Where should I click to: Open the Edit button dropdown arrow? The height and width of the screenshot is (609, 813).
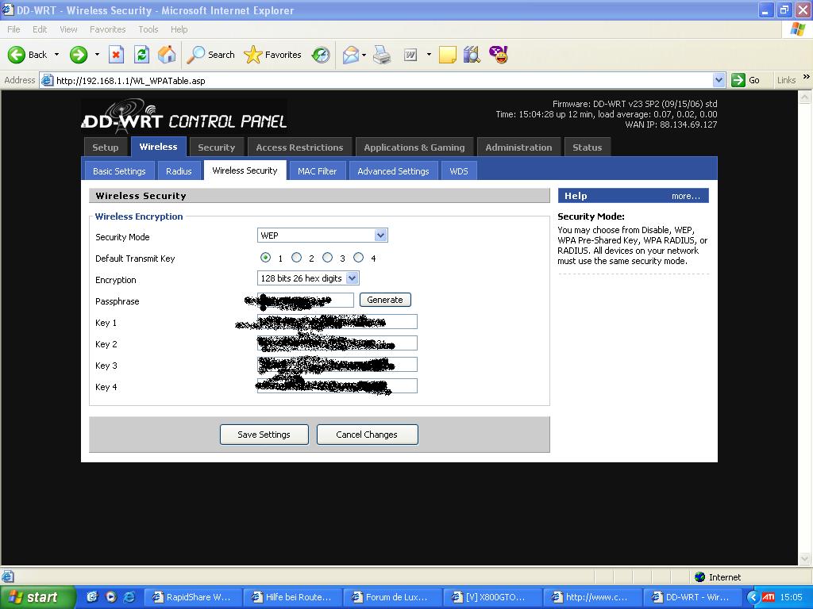click(429, 55)
